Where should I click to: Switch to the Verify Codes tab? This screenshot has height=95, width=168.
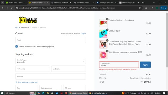click(x=16, y=3)
